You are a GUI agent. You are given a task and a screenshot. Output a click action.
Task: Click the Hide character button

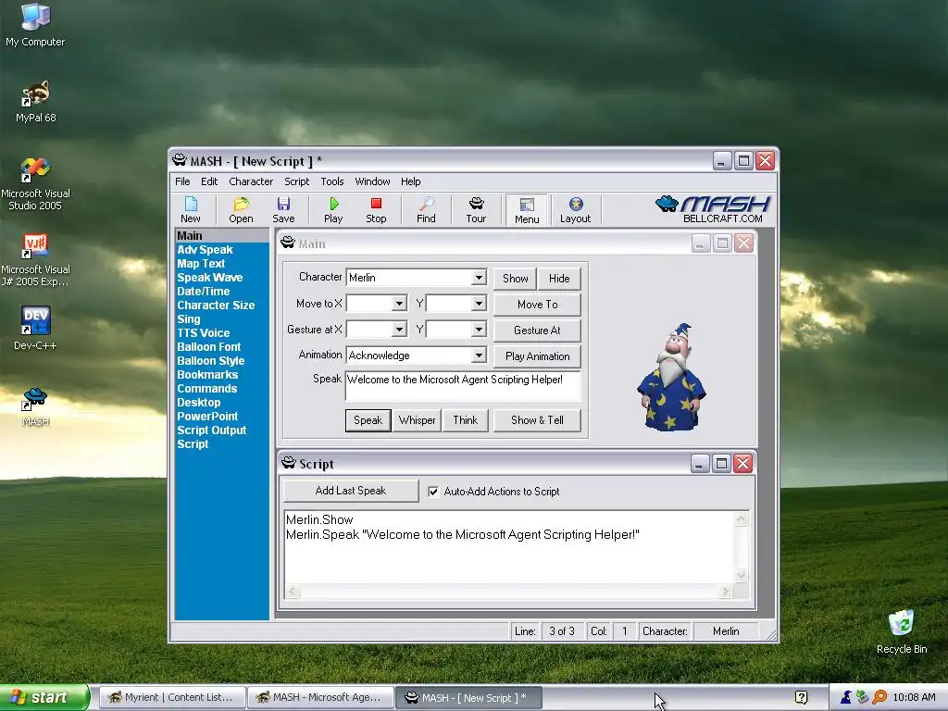[x=559, y=278]
